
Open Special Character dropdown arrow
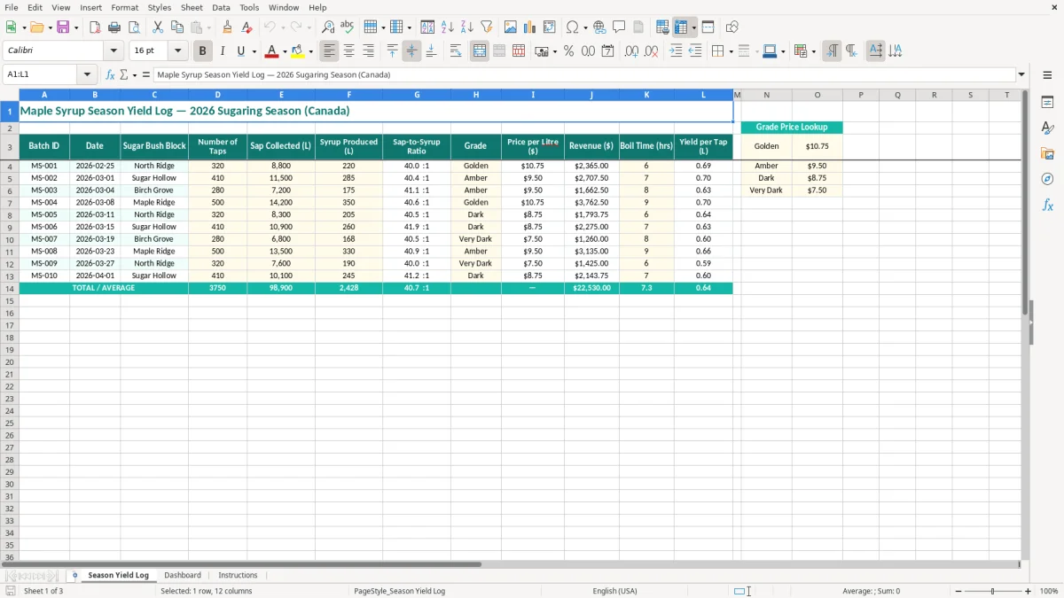(x=585, y=27)
